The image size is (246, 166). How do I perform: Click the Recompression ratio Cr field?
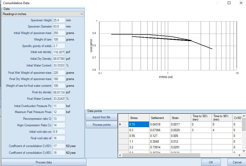59,118
